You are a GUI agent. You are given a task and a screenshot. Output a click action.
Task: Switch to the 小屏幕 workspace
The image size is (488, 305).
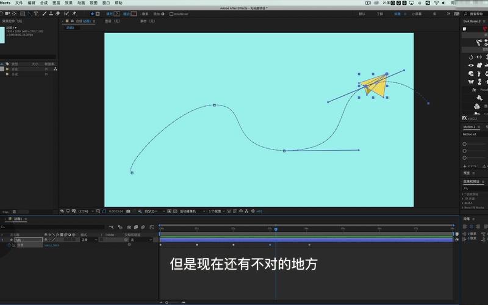(417, 14)
